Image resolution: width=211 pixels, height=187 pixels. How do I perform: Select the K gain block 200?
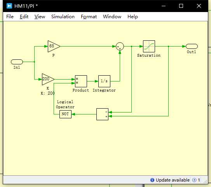tap(48, 79)
